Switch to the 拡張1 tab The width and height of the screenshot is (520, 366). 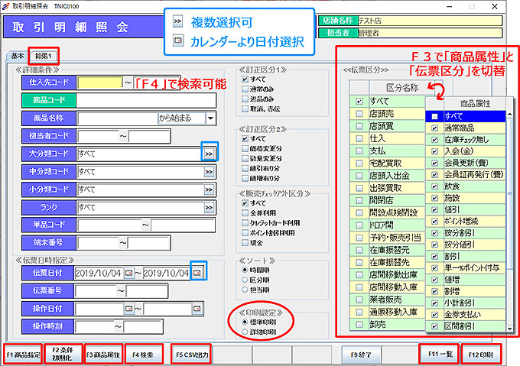click(44, 57)
